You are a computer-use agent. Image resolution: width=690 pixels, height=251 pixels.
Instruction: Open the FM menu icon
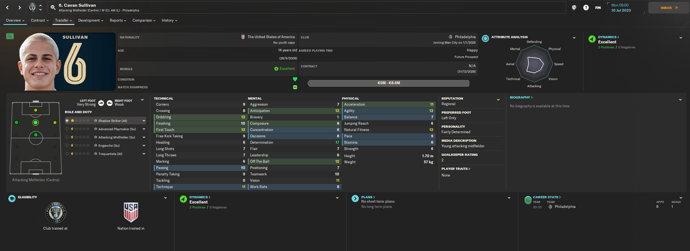598,8
